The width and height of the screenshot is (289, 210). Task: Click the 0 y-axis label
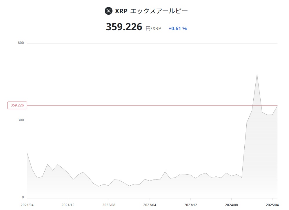(x=23, y=197)
